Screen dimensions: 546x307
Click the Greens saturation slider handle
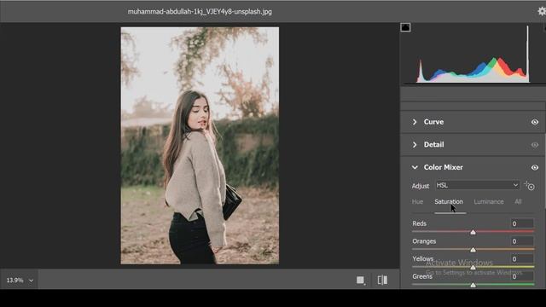pos(473,285)
